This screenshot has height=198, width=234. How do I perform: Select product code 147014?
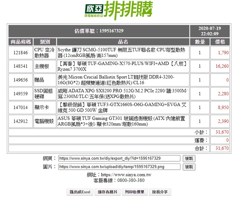(20, 107)
